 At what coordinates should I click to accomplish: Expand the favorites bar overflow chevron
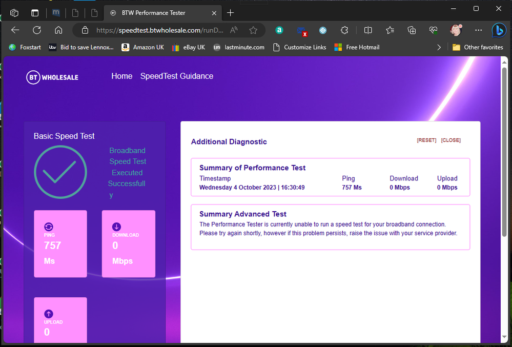point(439,47)
